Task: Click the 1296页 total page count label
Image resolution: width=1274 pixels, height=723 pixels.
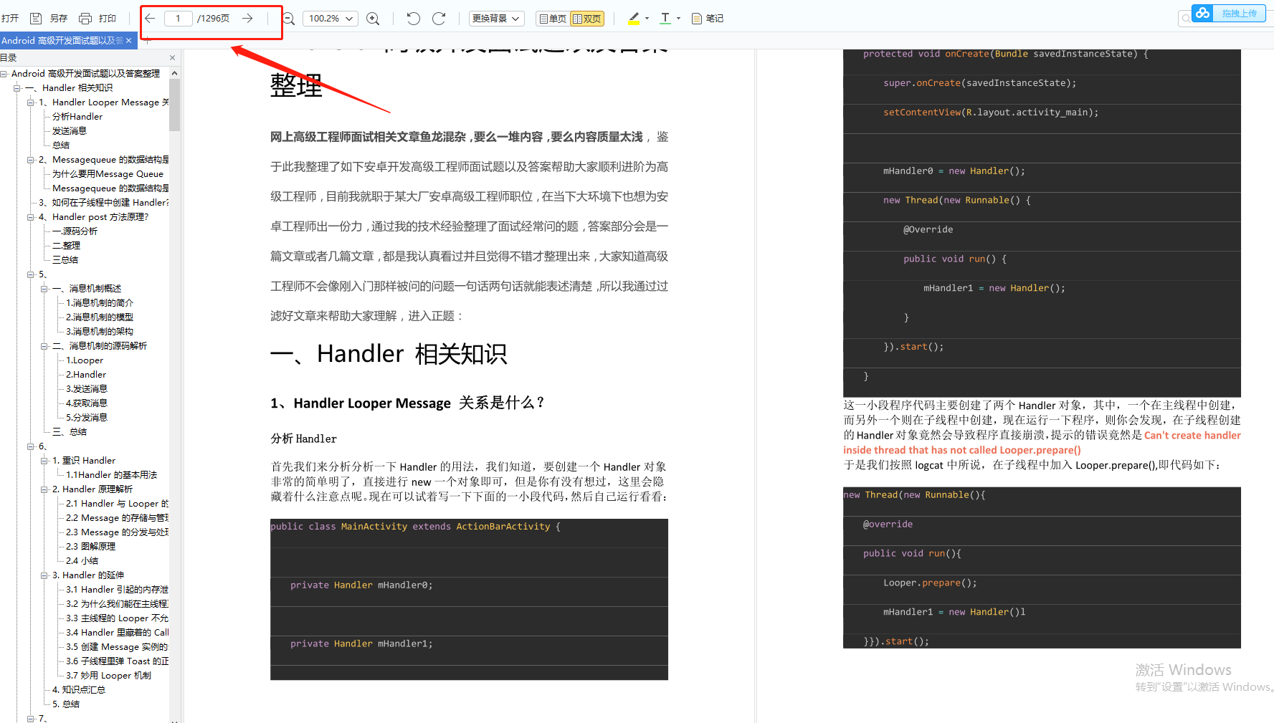Action: coord(214,18)
